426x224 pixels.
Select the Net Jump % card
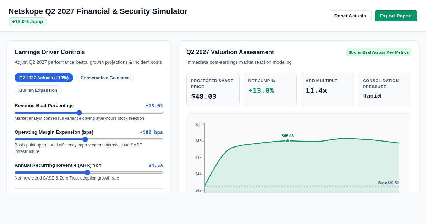(270, 90)
